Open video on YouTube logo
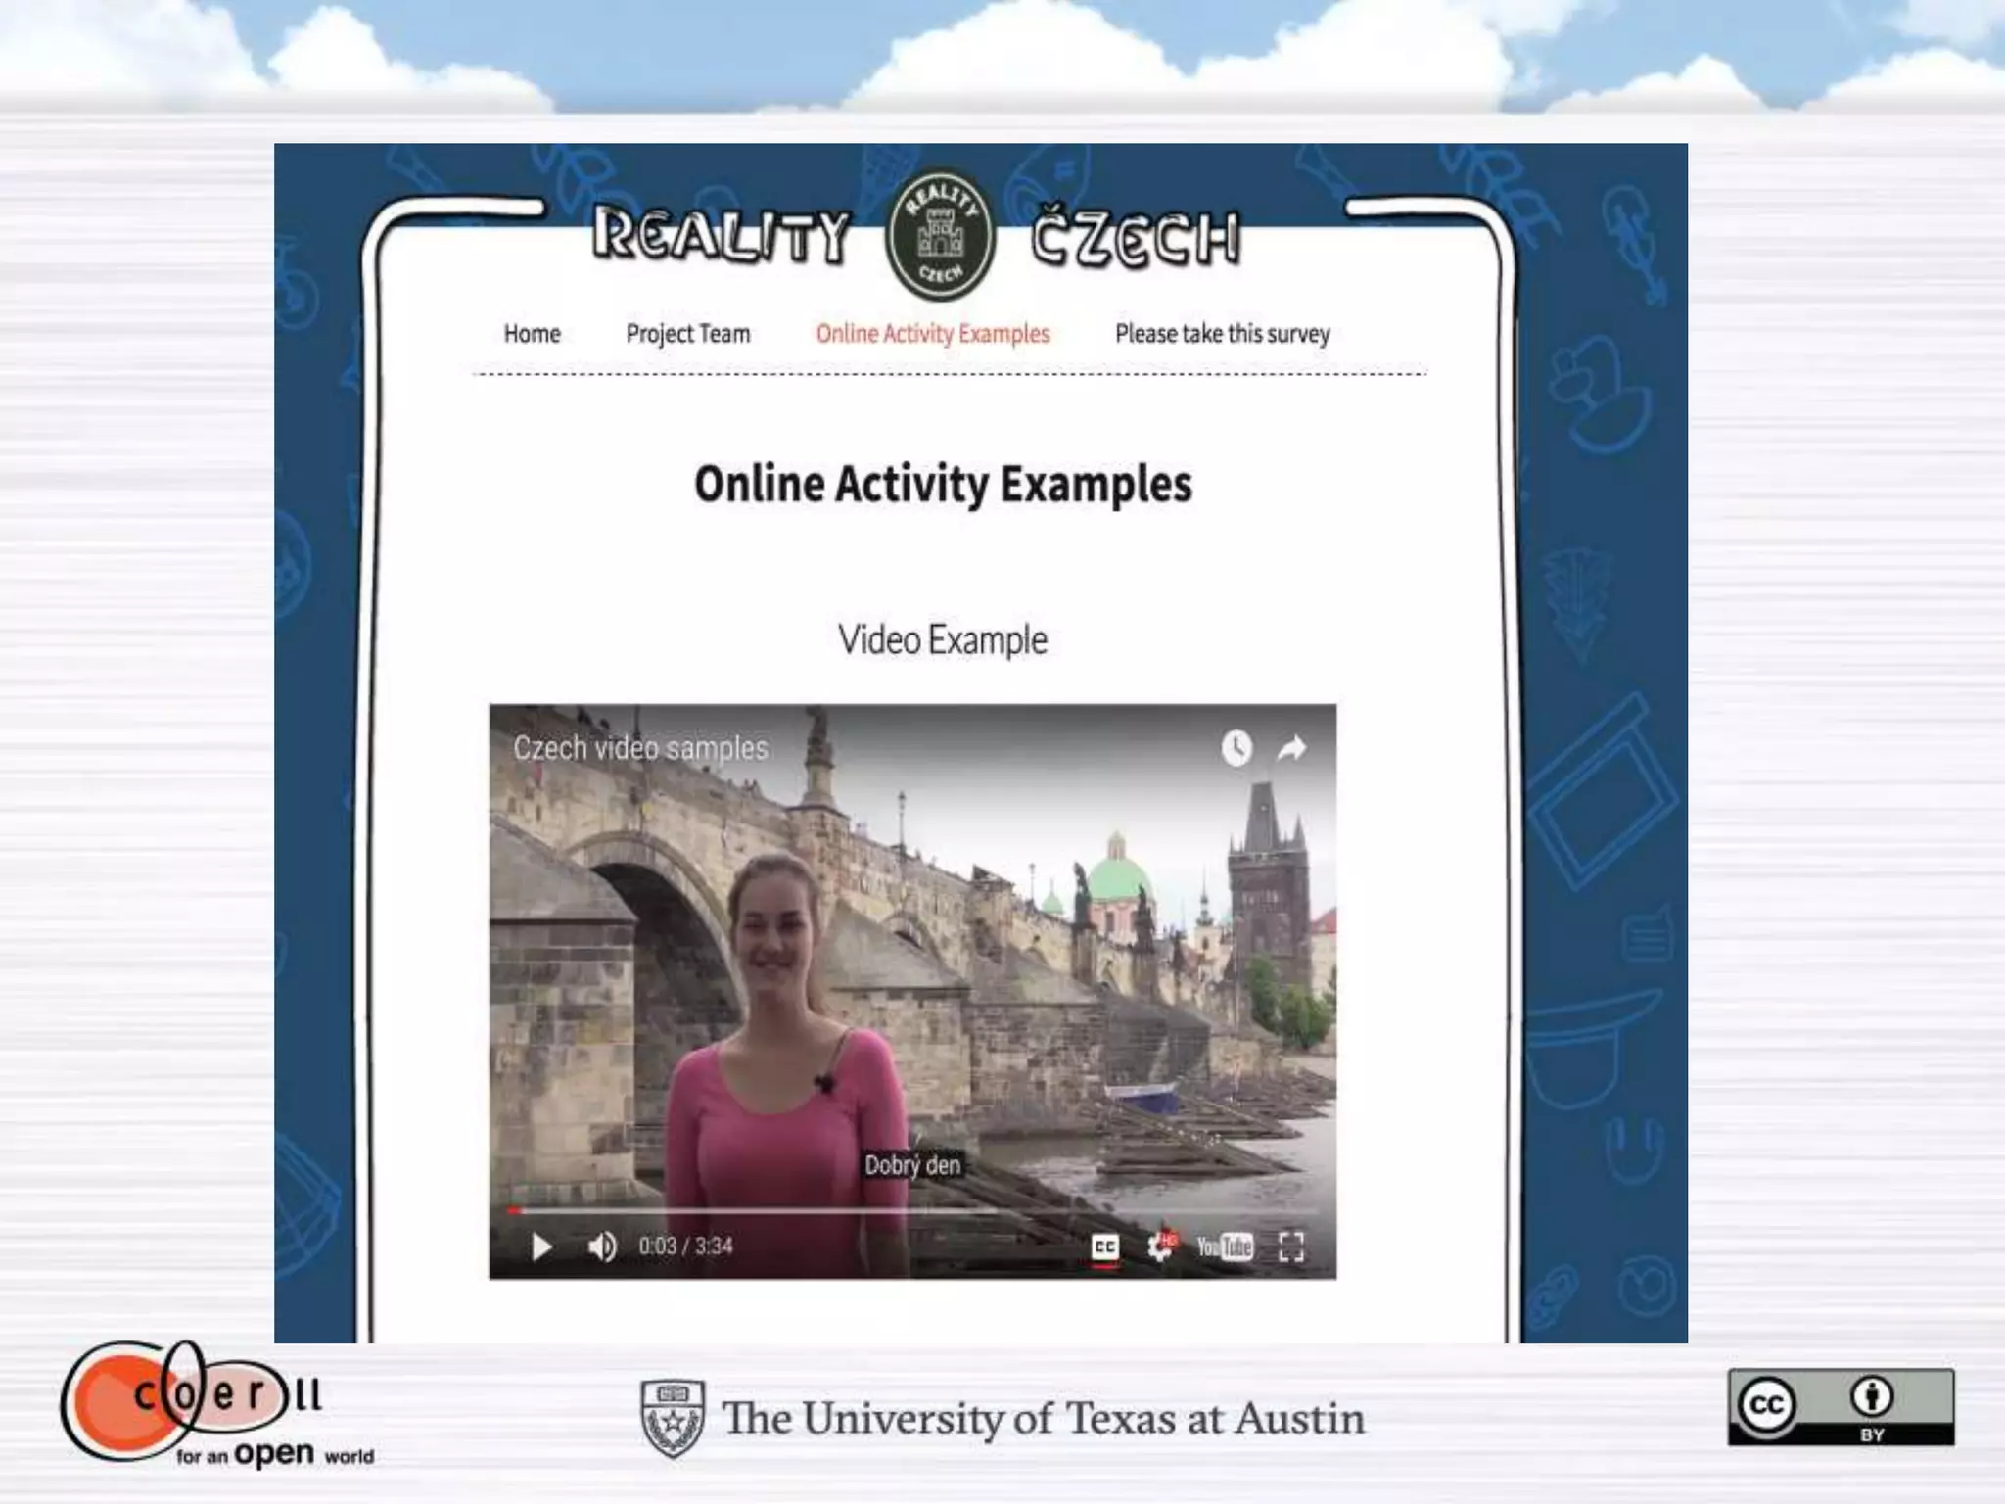The width and height of the screenshot is (2005, 1504). pos(1224,1246)
